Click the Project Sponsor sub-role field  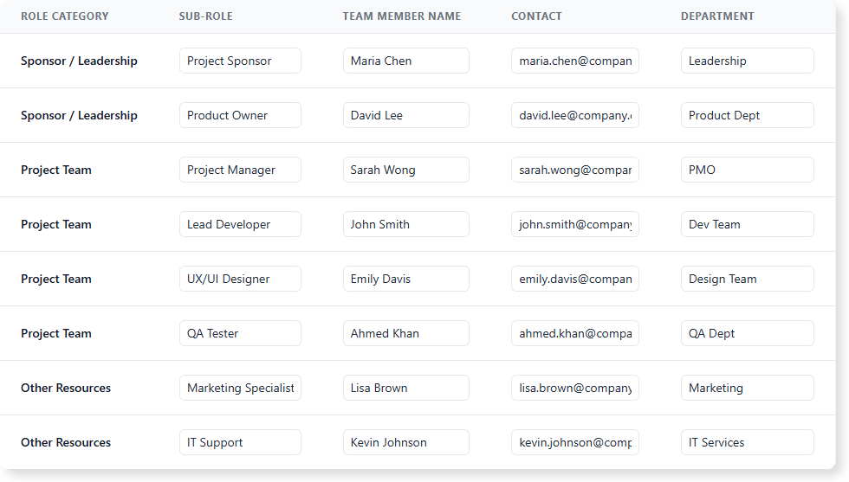tap(240, 61)
